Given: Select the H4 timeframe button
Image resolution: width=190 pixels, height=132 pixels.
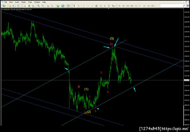Looking at the screenshot, I should click(140, 6).
